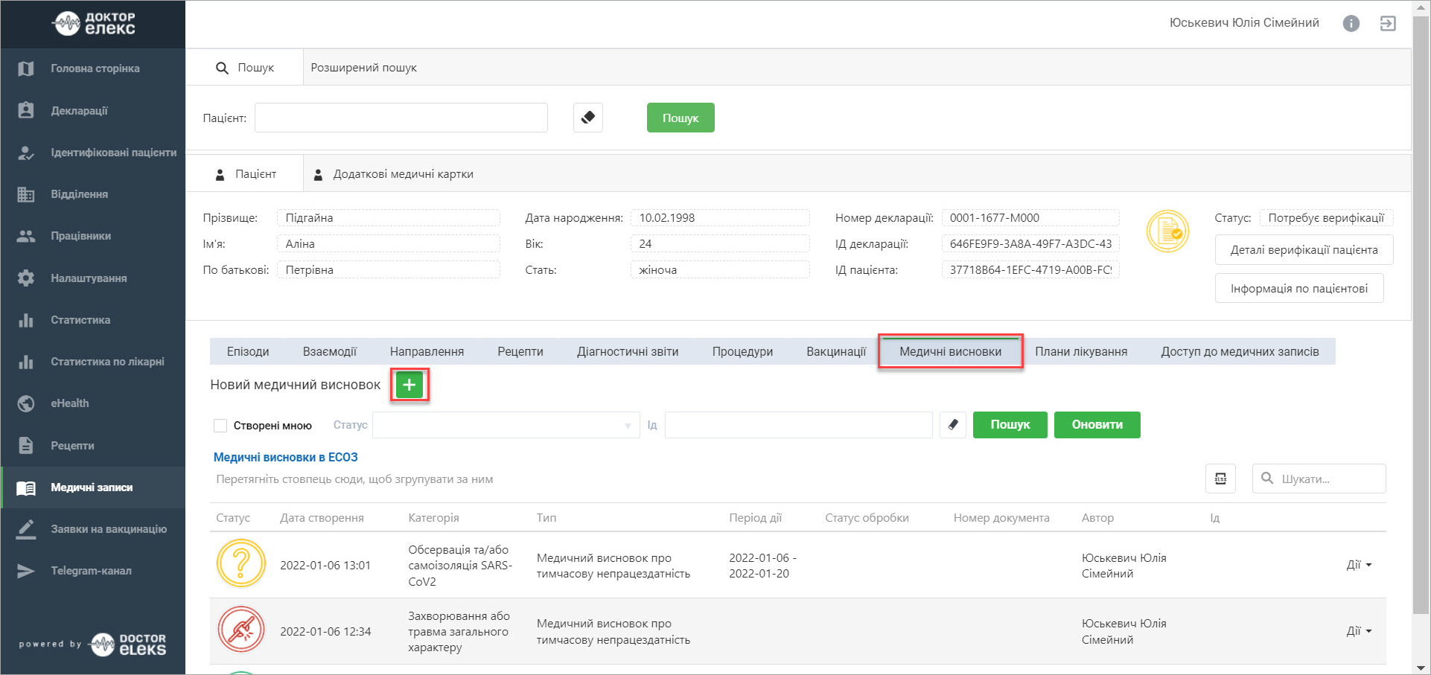Open the Плани лікування tab
Screen dimensions: 1431x675
point(1081,351)
